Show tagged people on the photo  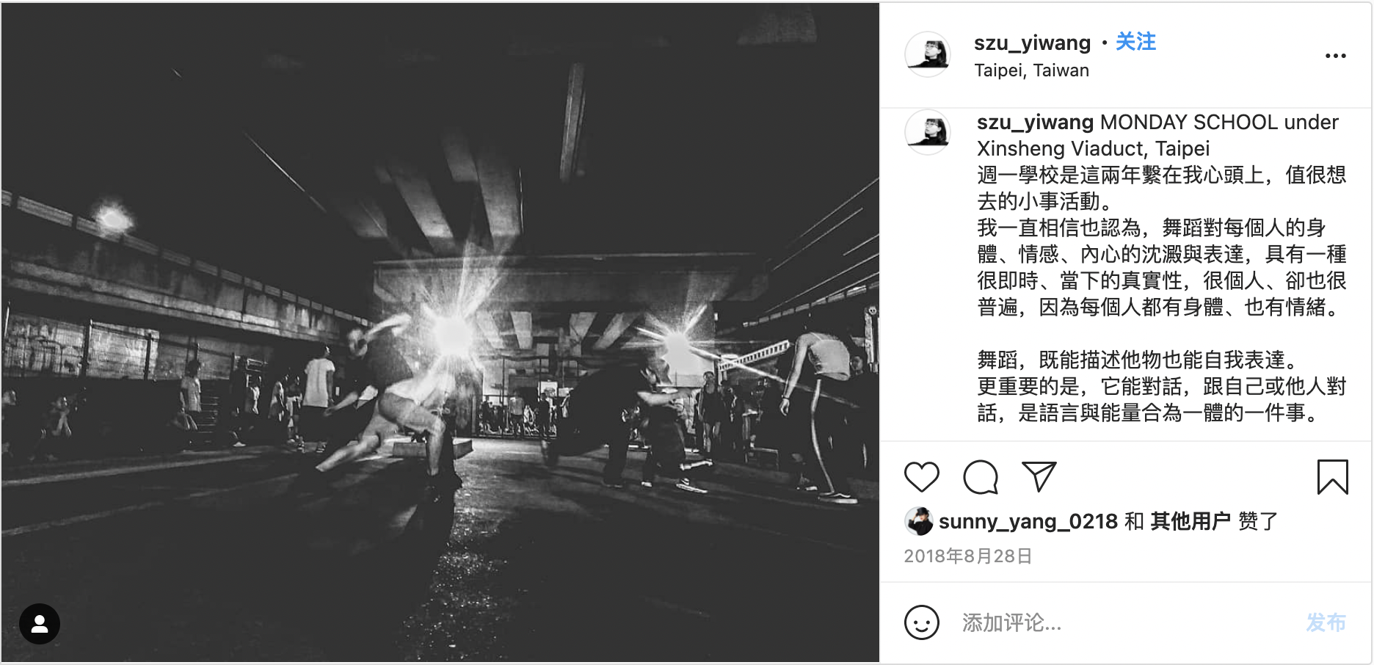[x=40, y=624]
